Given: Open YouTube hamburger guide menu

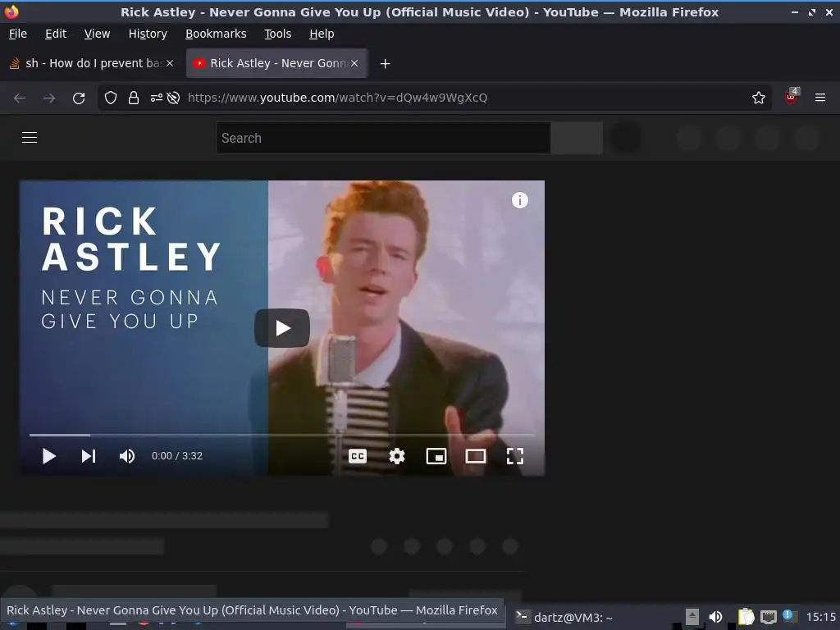Looking at the screenshot, I should [x=30, y=138].
